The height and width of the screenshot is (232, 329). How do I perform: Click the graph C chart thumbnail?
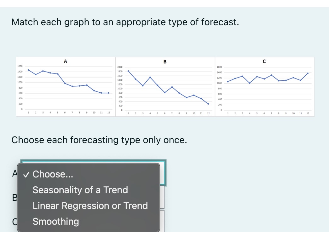[264, 87]
